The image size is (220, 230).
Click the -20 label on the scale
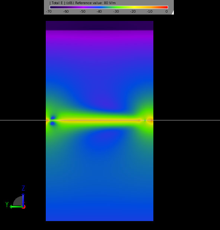click(x=133, y=12)
